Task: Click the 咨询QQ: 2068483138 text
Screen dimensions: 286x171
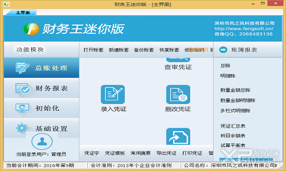Action: point(244,34)
